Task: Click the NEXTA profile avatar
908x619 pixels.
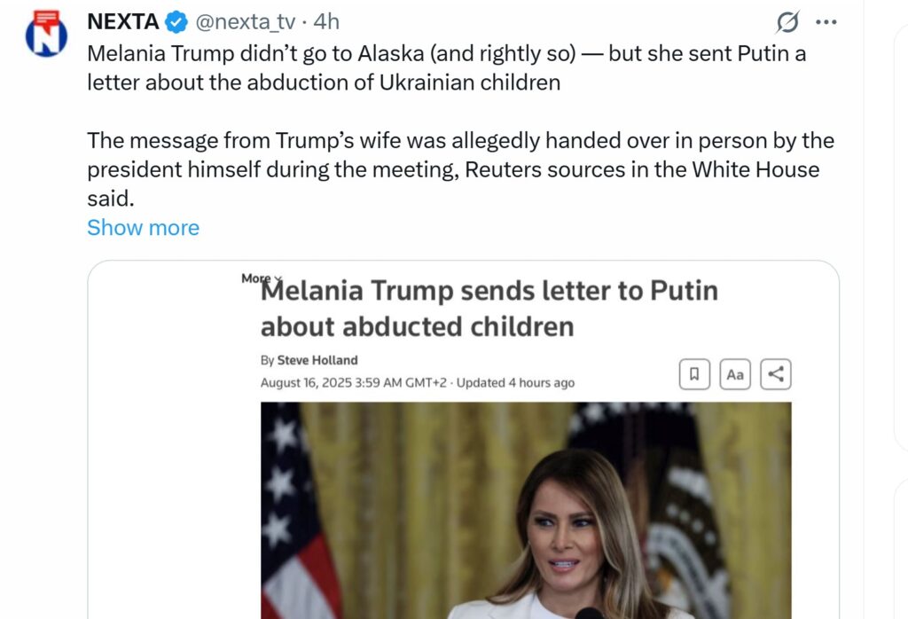Action: coord(46,35)
